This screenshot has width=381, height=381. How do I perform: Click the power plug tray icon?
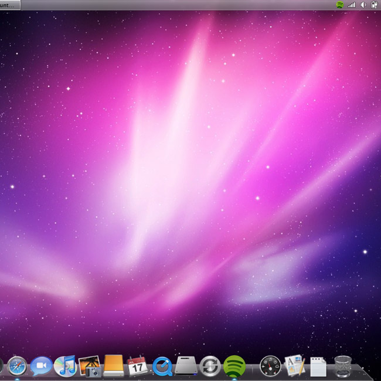(374, 5)
